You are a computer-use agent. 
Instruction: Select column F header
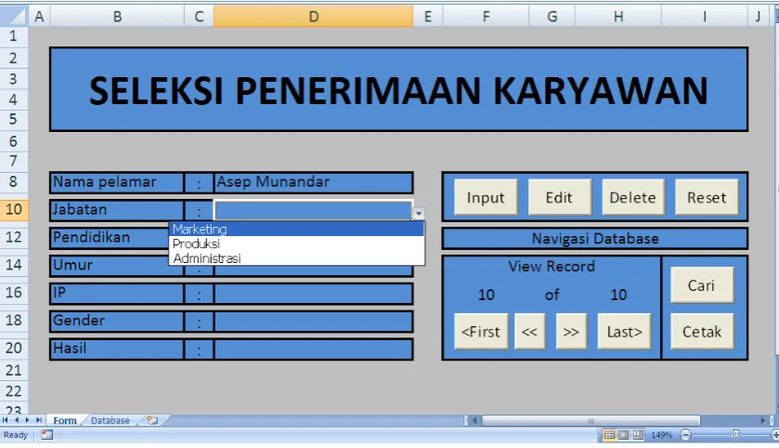[486, 17]
